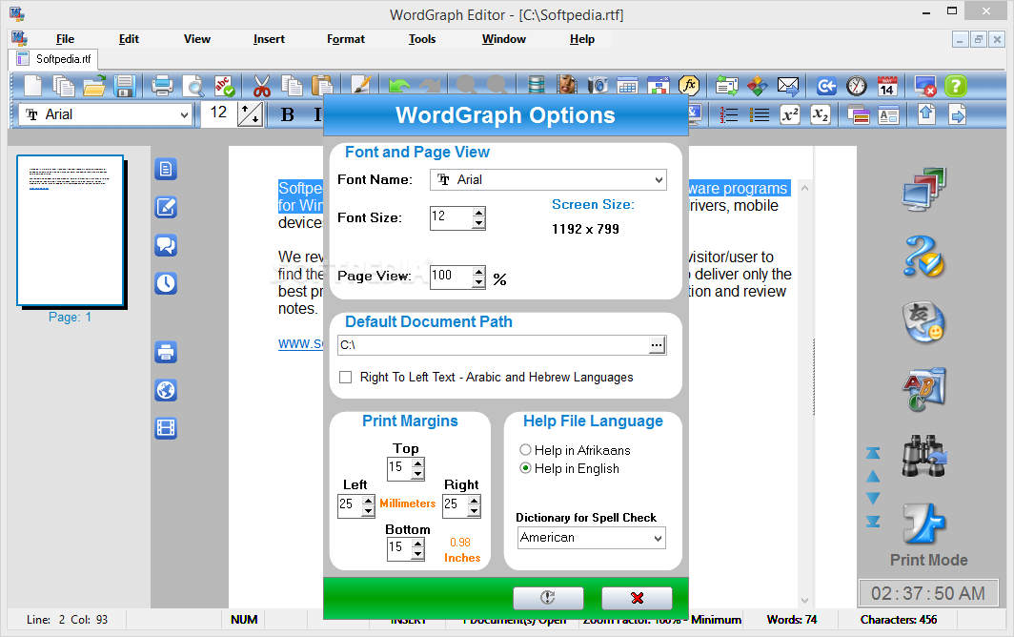This screenshot has height=637, width=1014.
Task: Apply numbered list formatting
Action: coord(728,115)
